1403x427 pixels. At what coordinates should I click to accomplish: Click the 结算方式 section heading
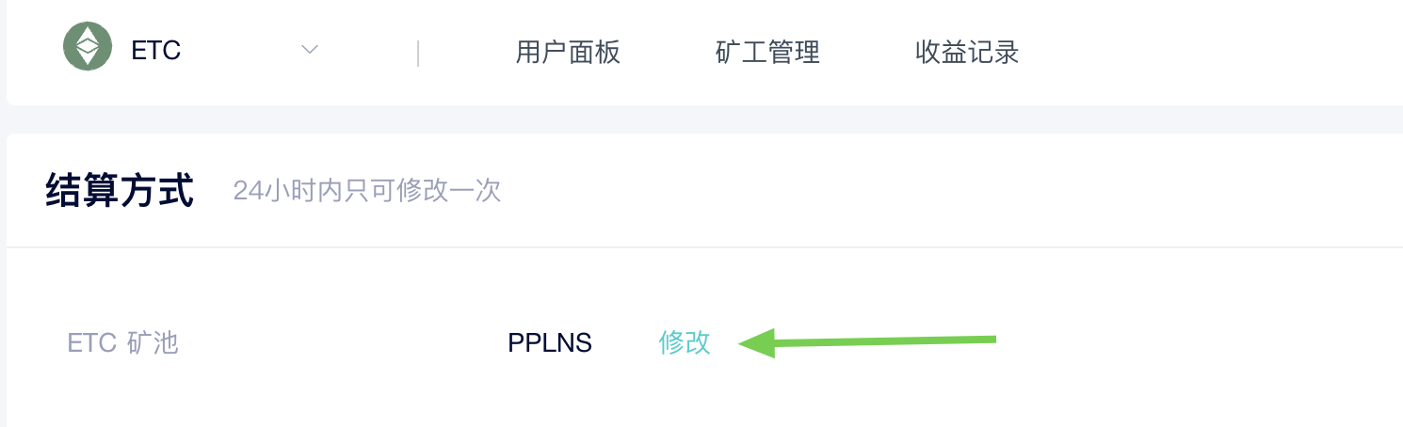tap(120, 191)
